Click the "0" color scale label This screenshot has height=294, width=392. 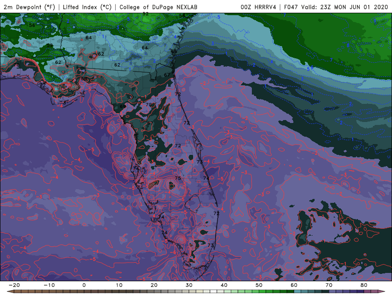84,285
